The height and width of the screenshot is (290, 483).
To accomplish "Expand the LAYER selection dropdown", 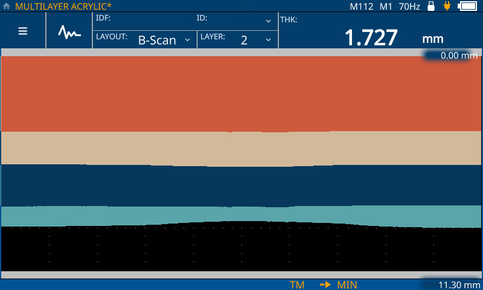I will coord(237,40).
